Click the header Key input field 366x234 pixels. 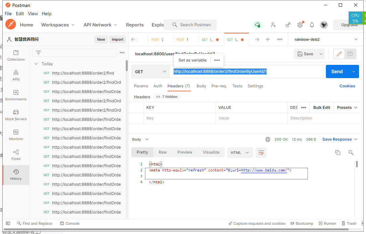click(179, 118)
